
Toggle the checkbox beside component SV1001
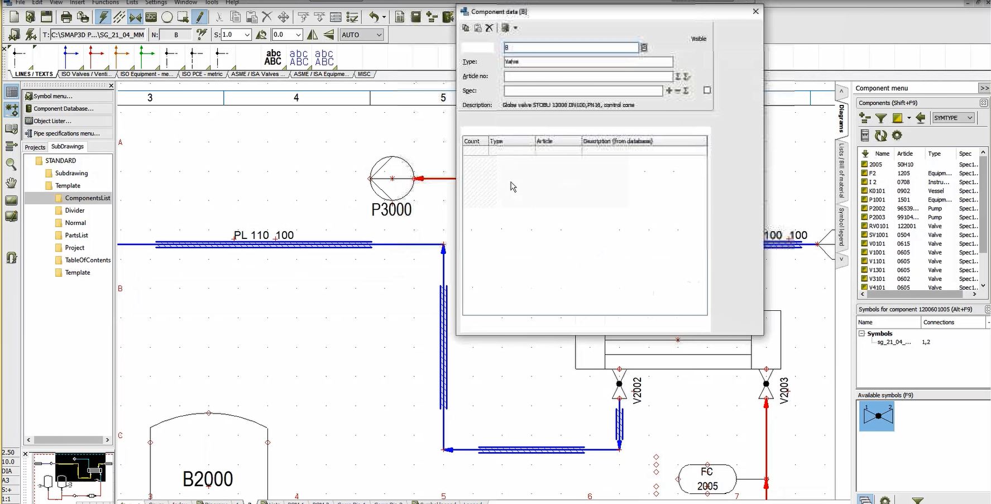(x=864, y=235)
